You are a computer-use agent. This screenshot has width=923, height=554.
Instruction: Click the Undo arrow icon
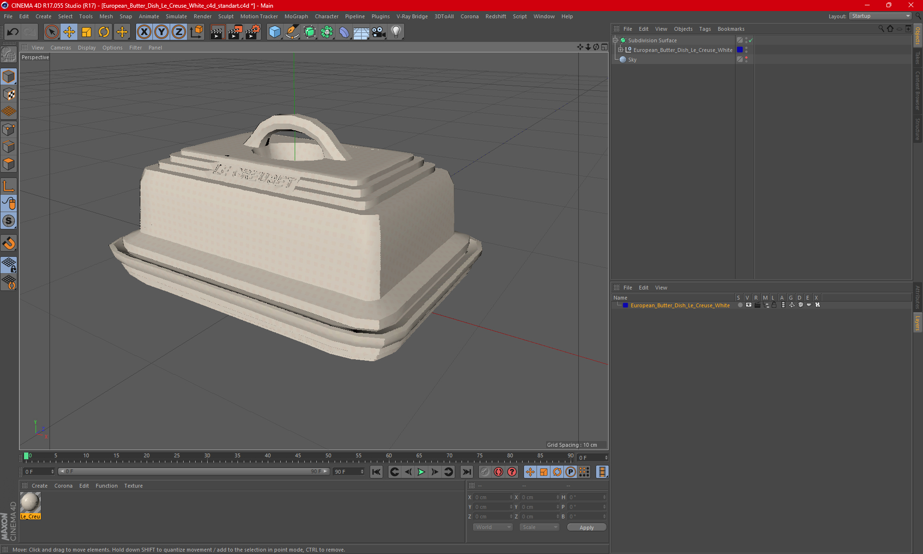coord(13,32)
